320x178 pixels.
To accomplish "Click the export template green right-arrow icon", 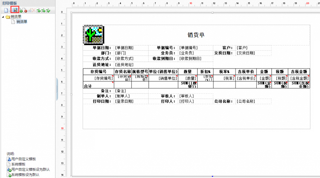I will [43, 10].
